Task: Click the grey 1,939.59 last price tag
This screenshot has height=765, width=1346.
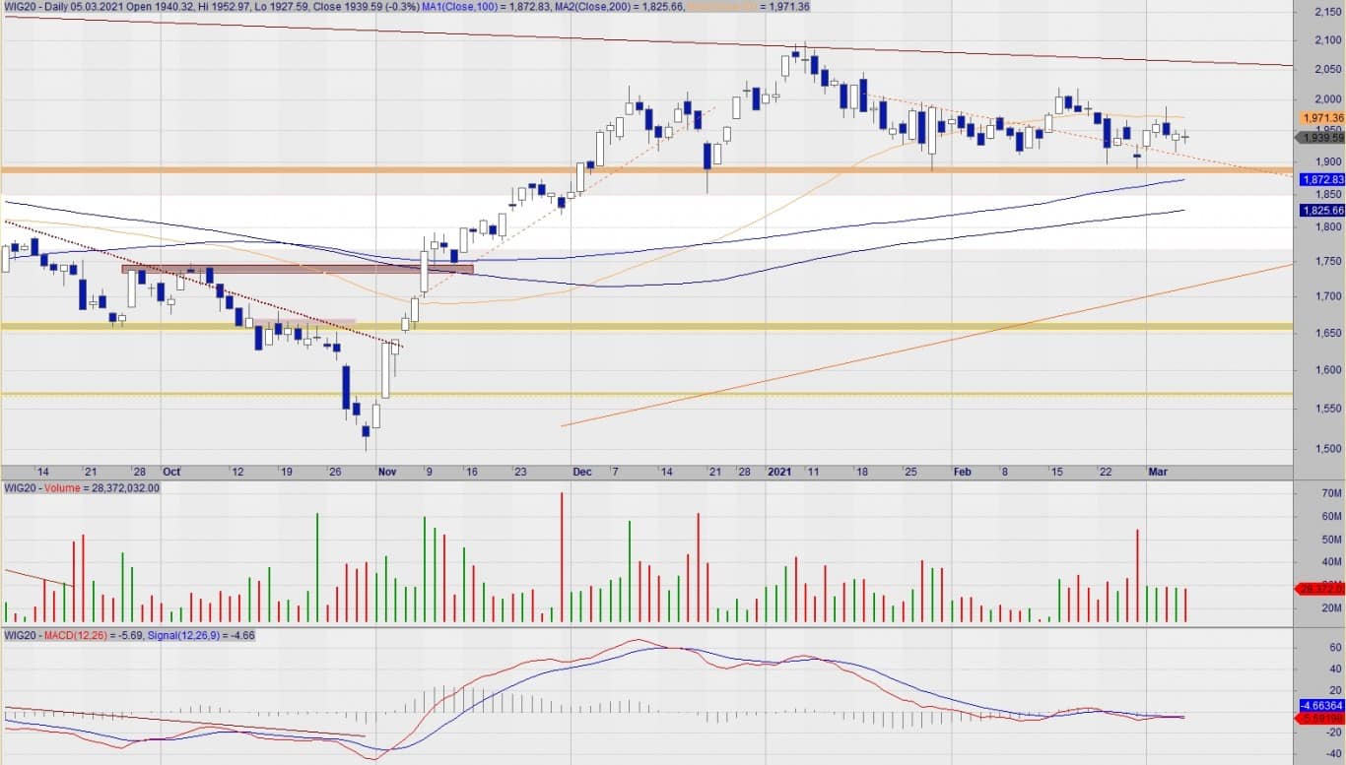Action: click(x=1321, y=138)
